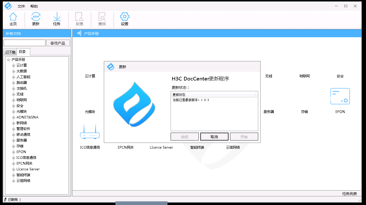
Task: Open 智能终端 label in the product grid
Action: coord(197,147)
